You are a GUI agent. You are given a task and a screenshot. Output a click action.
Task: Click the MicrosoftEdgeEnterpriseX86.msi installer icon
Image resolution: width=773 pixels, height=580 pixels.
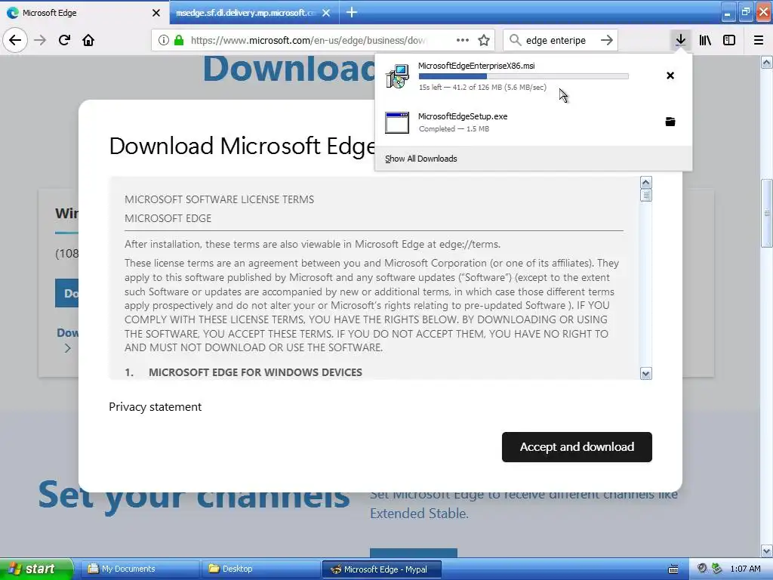pyautogui.click(x=397, y=76)
